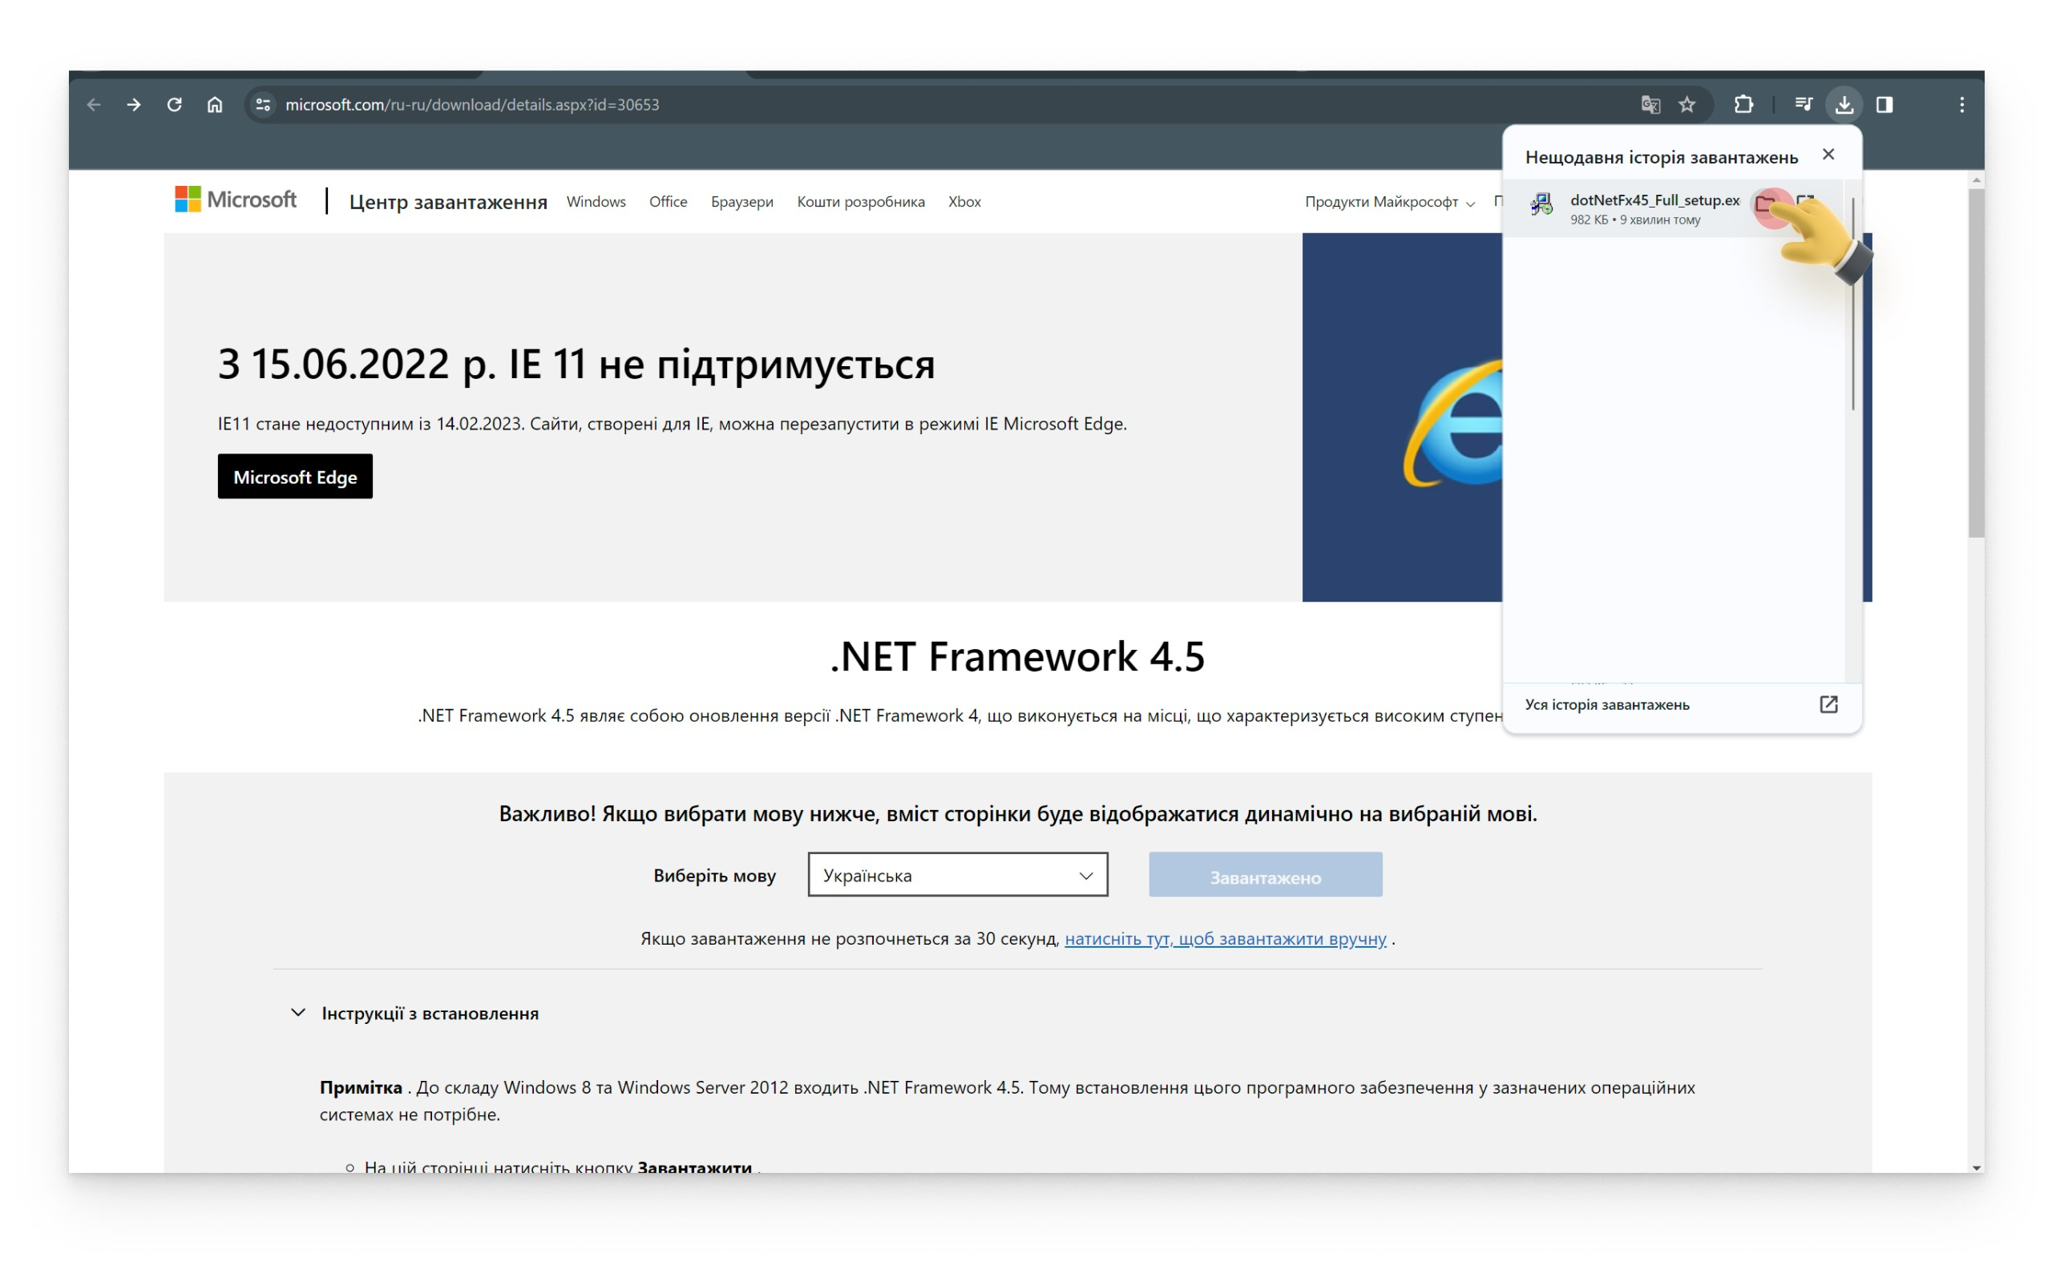Select the Кошти розробника menu item
The image size is (2052, 1282).
861,202
